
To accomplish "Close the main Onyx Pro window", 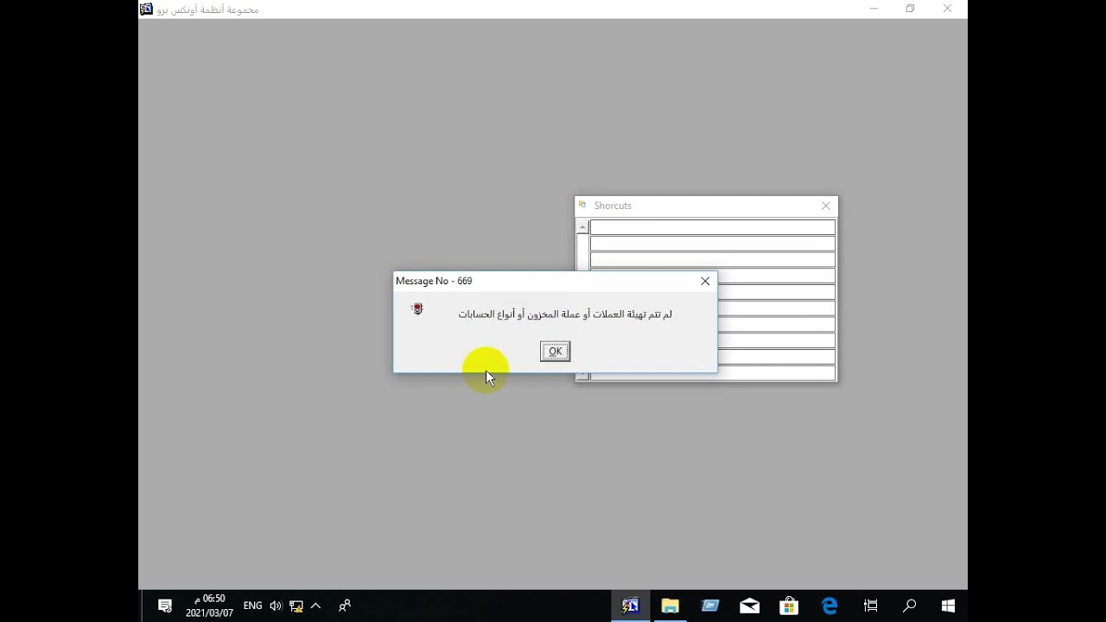I will click(947, 9).
